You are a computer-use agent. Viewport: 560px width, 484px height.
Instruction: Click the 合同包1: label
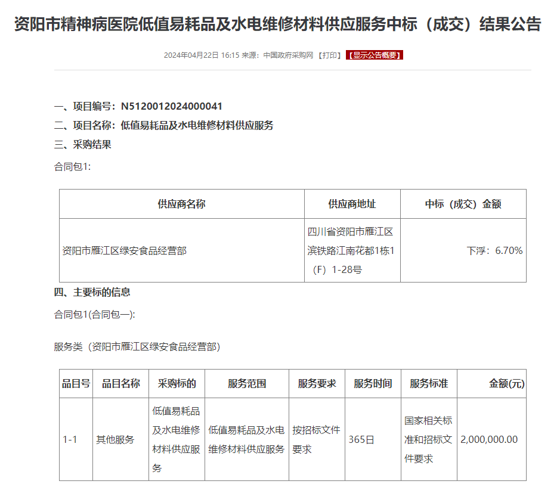click(x=73, y=167)
